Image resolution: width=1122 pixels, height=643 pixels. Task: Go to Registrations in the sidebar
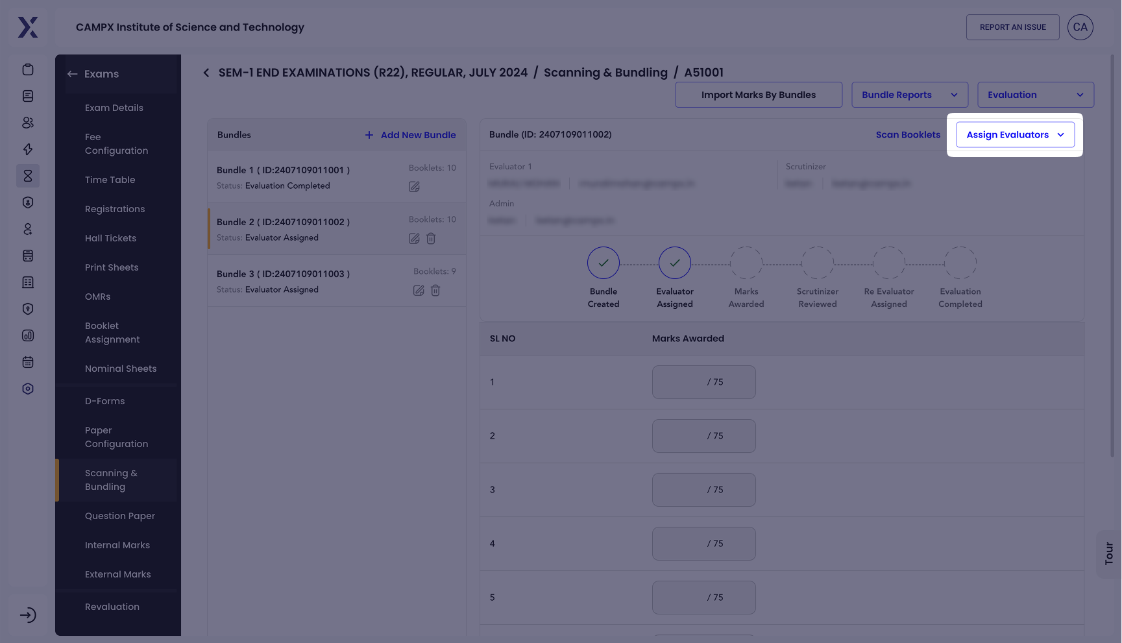pos(115,209)
